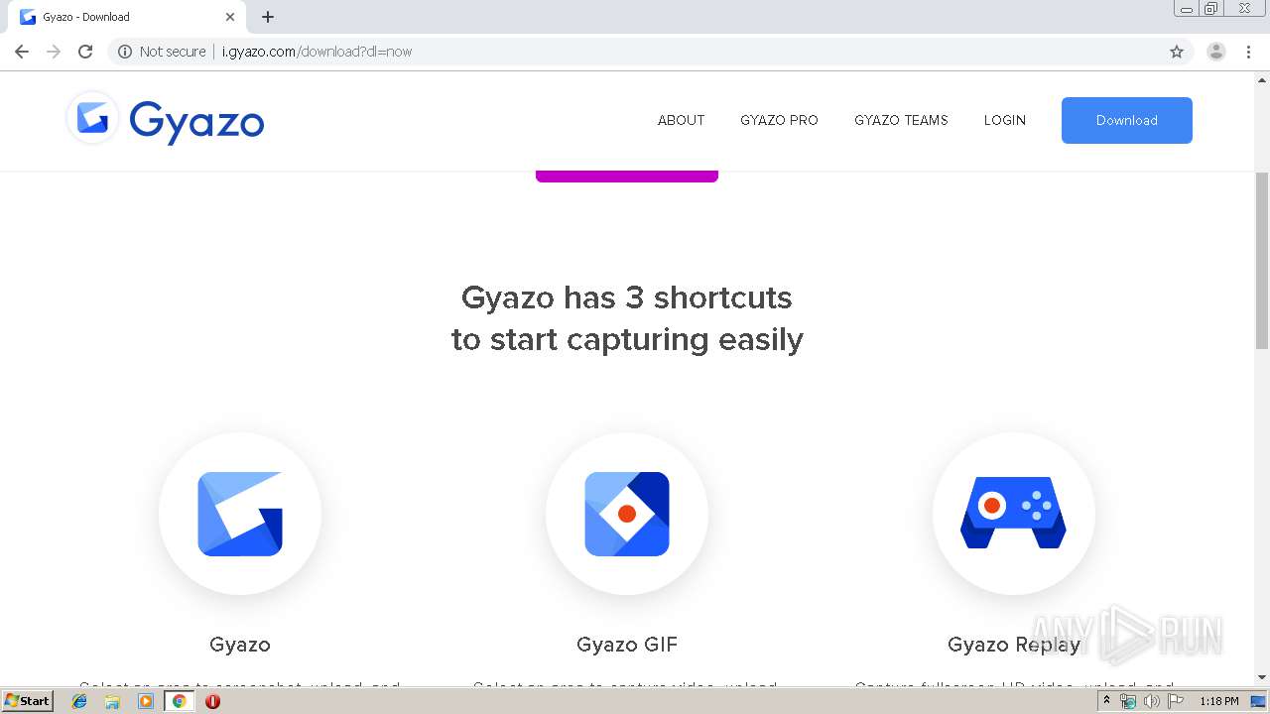Click the red Opera taskbar icon
This screenshot has width=1270, height=714.
[212, 701]
